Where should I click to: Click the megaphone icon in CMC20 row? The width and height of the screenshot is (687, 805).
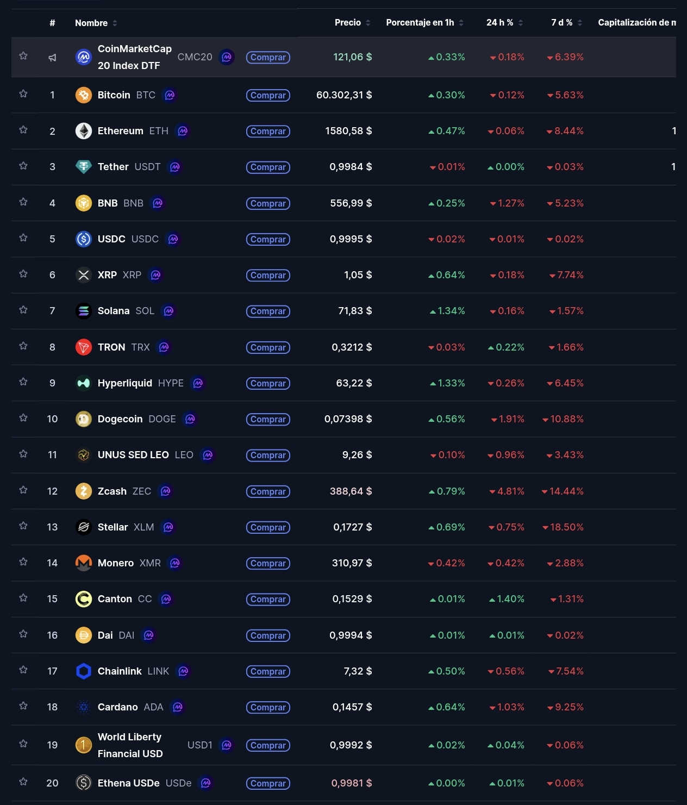(52, 57)
